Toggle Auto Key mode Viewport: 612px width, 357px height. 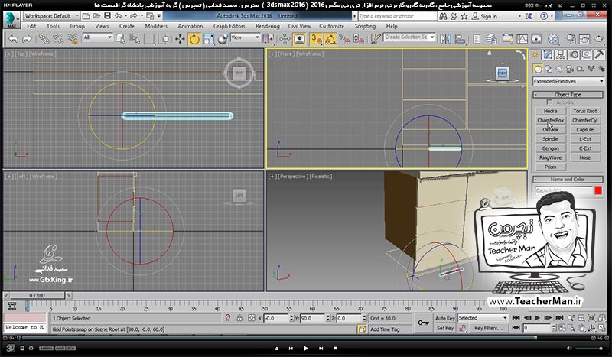click(444, 318)
